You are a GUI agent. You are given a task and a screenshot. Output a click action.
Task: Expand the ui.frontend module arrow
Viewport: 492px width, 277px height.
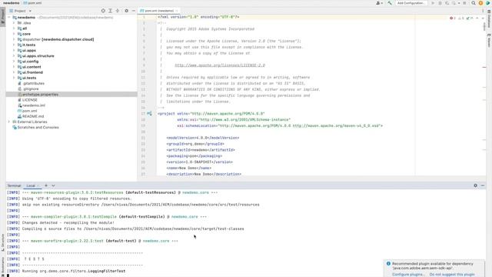(14, 72)
